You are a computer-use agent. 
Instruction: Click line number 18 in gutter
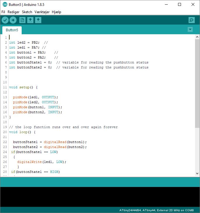coord(5,122)
